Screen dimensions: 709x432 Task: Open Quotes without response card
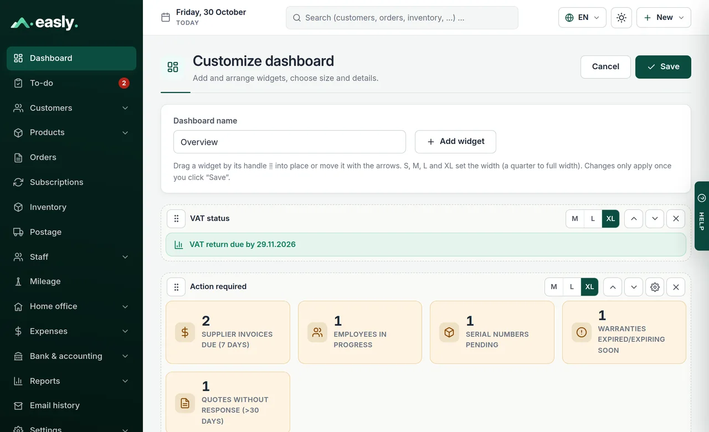[x=228, y=403]
